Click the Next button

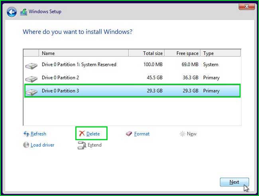234,182
